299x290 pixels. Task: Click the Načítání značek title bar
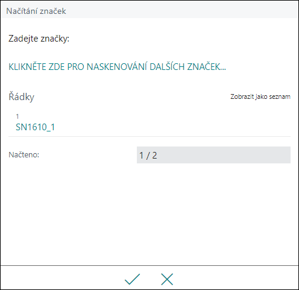[149, 11]
